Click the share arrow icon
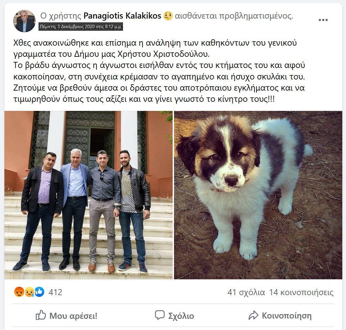The height and width of the screenshot is (330, 346). [x=253, y=315]
